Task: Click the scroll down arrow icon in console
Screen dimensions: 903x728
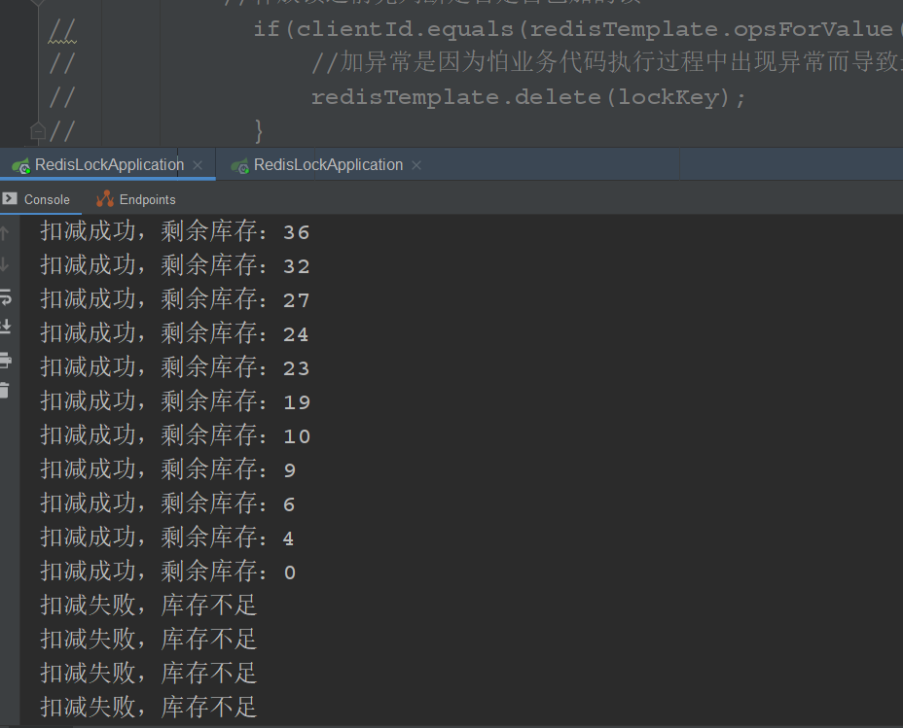Action: (5, 264)
